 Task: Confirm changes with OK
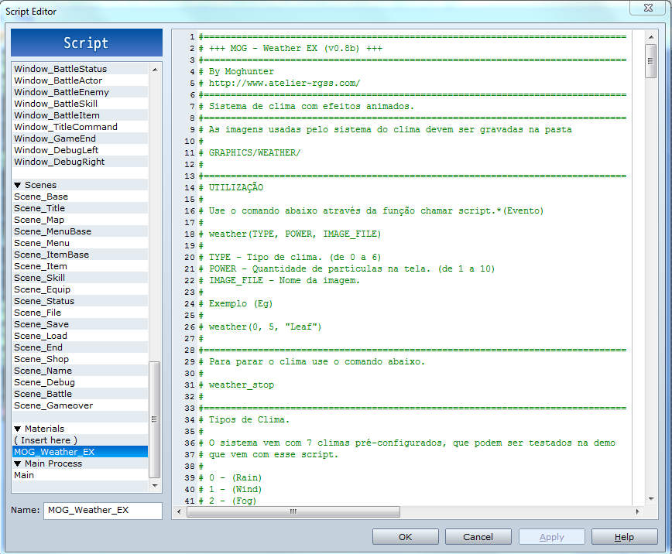pyautogui.click(x=405, y=536)
